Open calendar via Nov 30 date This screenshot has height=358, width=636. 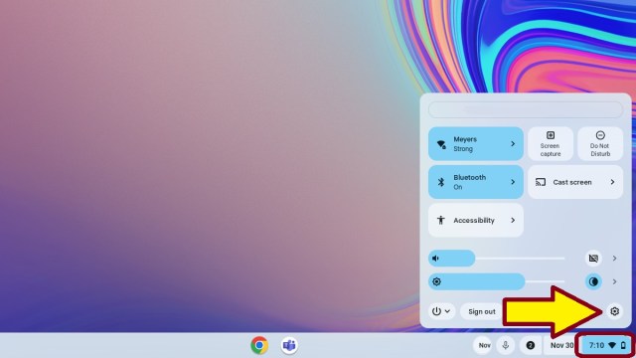pos(561,345)
